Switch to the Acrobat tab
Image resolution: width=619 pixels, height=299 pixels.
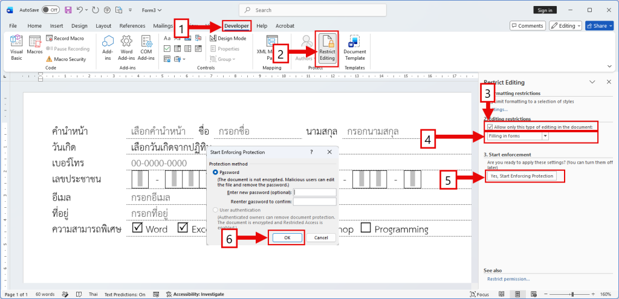pos(285,26)
